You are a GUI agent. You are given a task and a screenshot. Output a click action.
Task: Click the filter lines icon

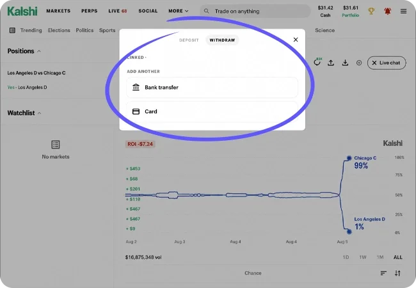click(x=383, y=273)
